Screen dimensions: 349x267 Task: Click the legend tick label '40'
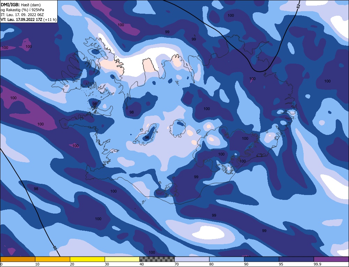pos(142,264)
